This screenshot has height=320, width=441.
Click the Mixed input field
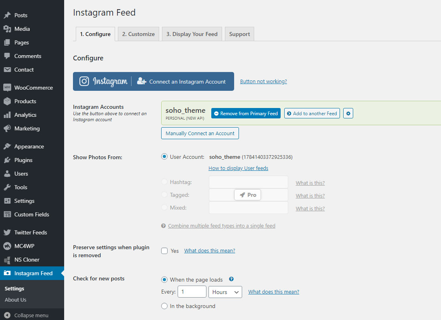(248, 208)
